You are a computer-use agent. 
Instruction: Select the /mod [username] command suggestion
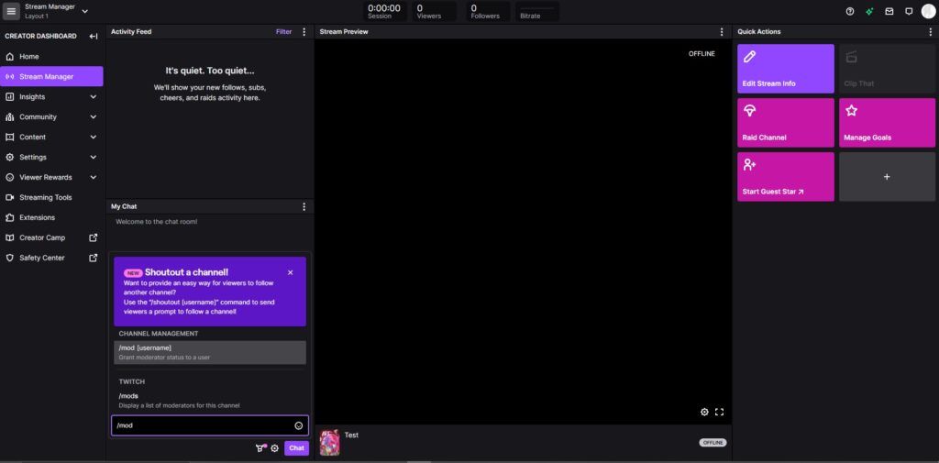pos(210,352)
